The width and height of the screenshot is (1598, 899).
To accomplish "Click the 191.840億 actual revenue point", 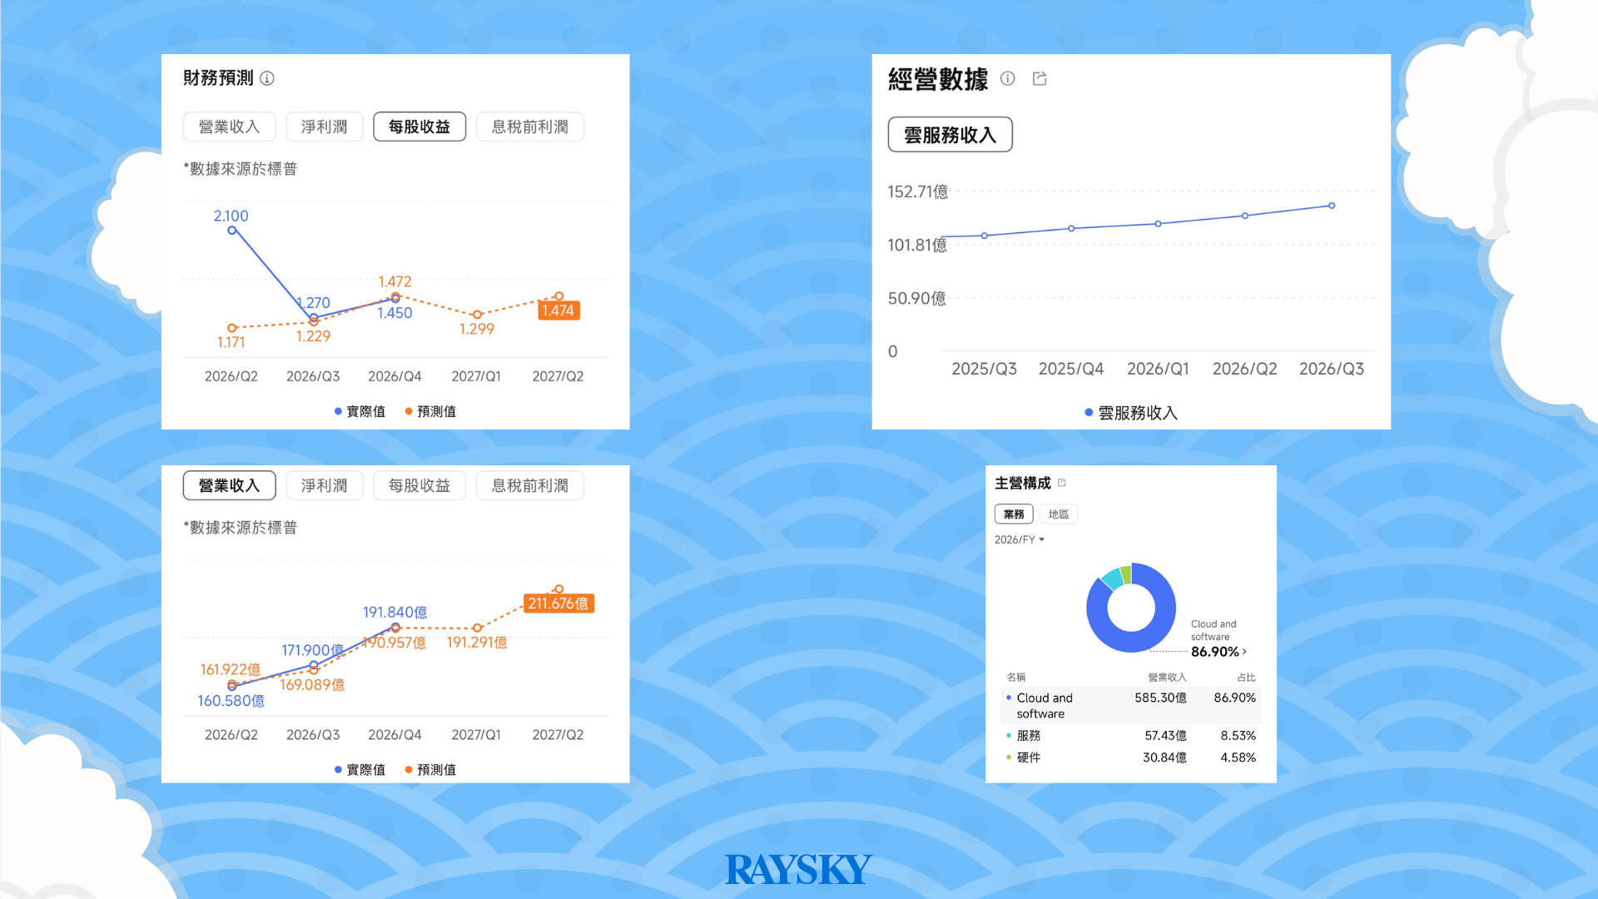I will click(395, 628).
